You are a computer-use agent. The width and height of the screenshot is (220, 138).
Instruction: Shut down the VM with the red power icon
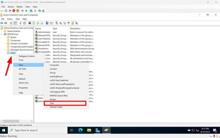point(14,11)
